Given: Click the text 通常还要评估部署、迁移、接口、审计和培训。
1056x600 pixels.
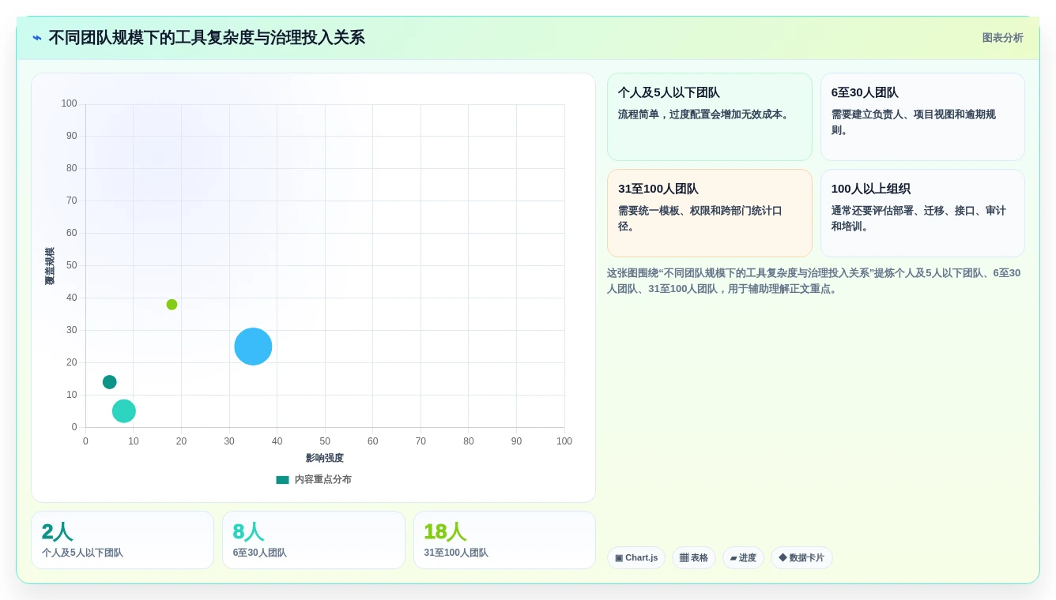Looking at the screenshot, I should tap(918, 219).
